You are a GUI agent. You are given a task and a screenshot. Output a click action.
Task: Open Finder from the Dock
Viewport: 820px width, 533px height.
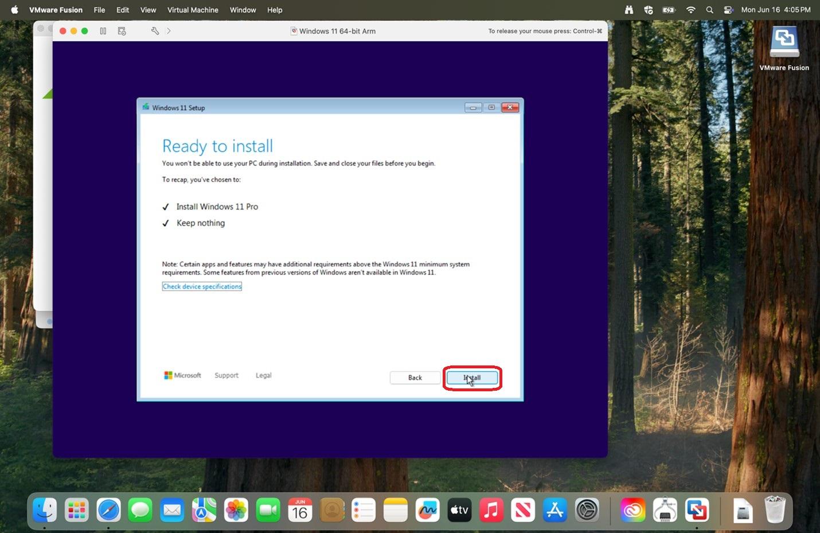45,509
